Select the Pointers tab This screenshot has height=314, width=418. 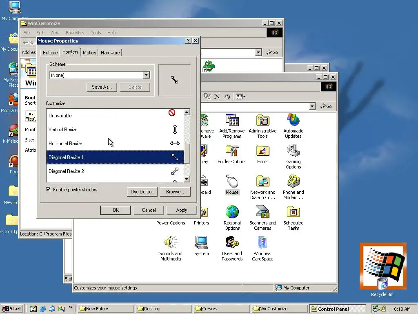(x=70, y=52)
